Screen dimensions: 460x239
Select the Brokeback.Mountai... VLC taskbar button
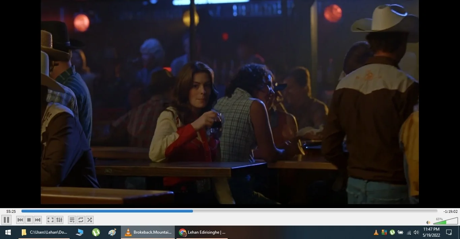point(148,232)
